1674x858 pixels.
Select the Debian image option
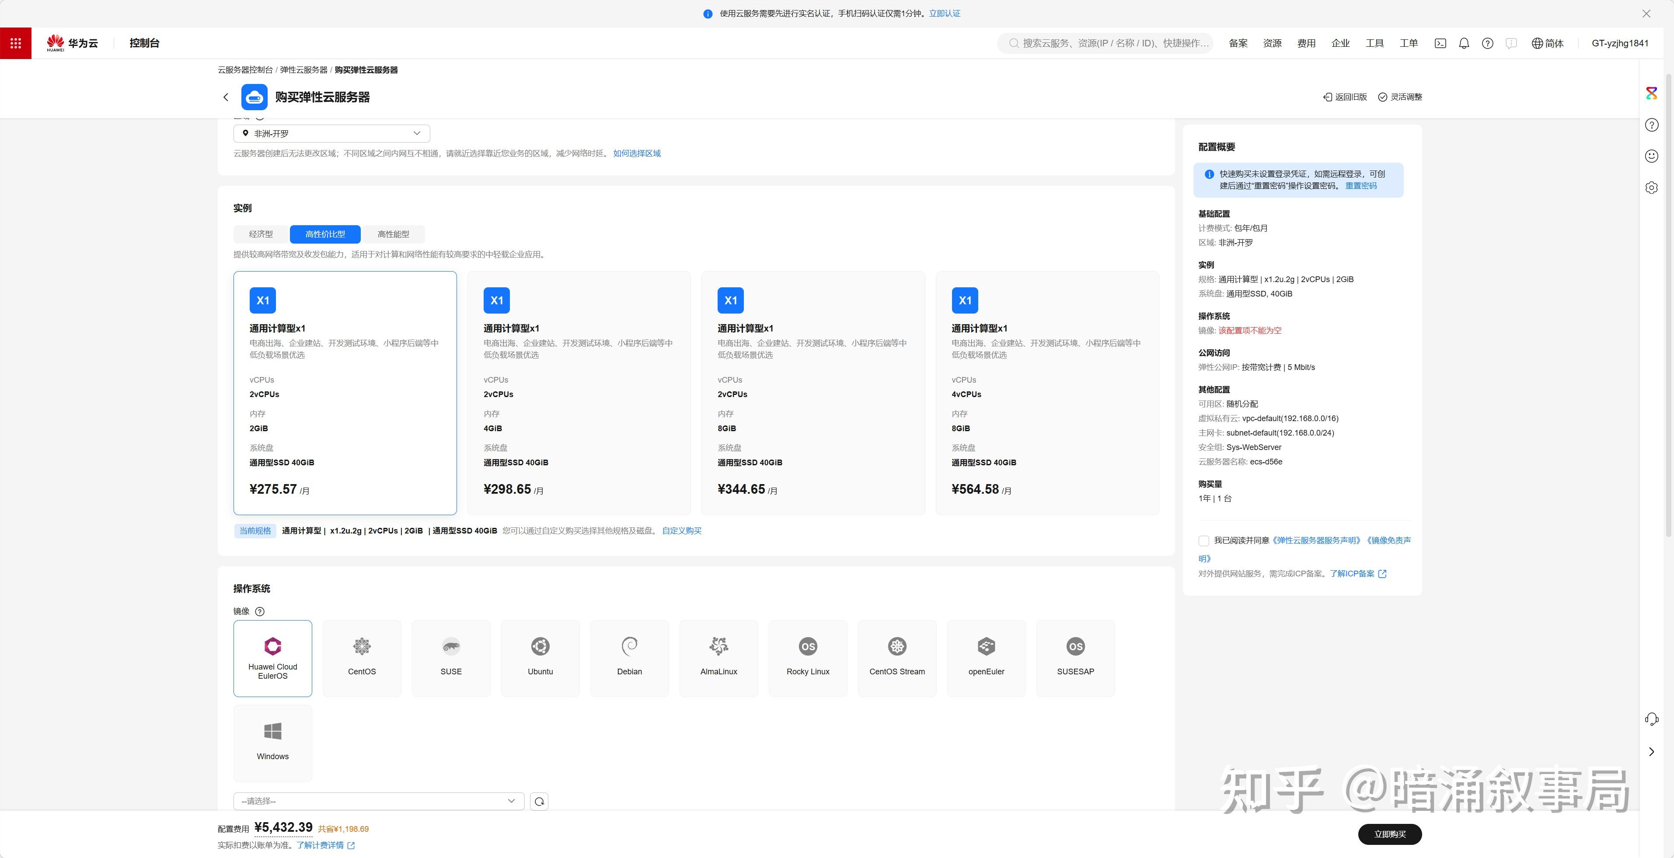point(629,658)
